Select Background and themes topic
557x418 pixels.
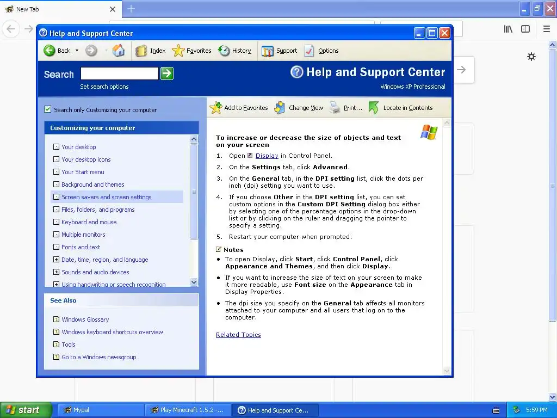click(92, 185)
